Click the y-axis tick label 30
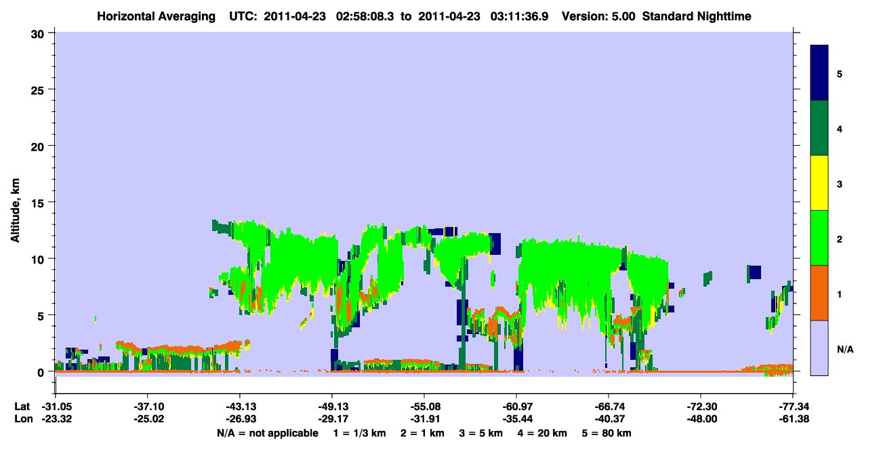Viewport: 881px width, 452px height. tap(38, 33)
